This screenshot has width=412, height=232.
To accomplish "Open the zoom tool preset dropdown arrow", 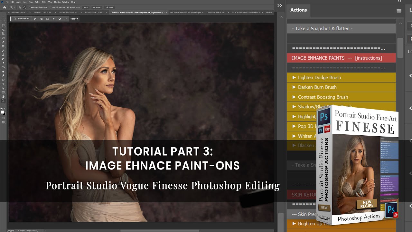I will 14,7.
